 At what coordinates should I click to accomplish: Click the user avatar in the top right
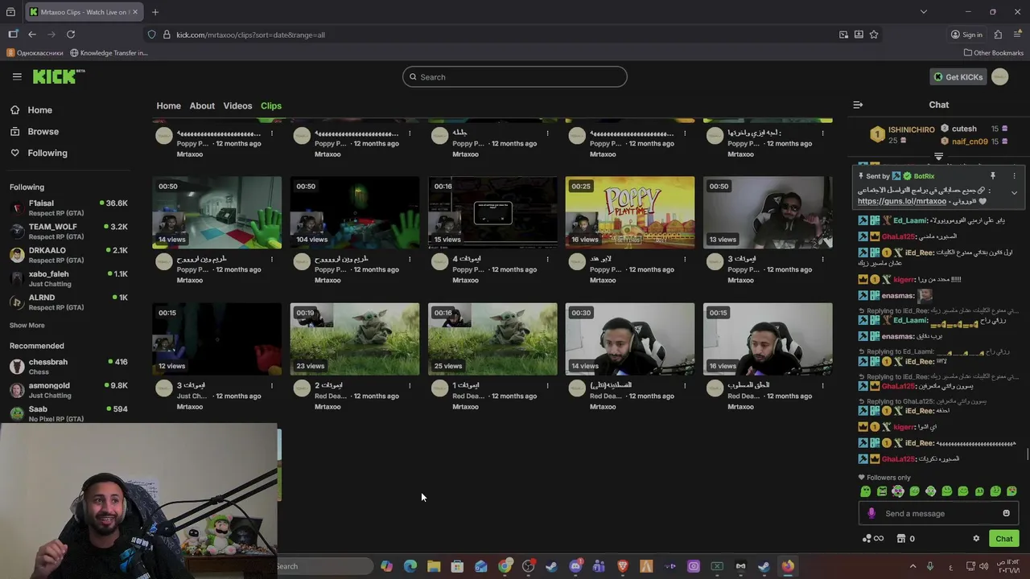click(999, 76)
